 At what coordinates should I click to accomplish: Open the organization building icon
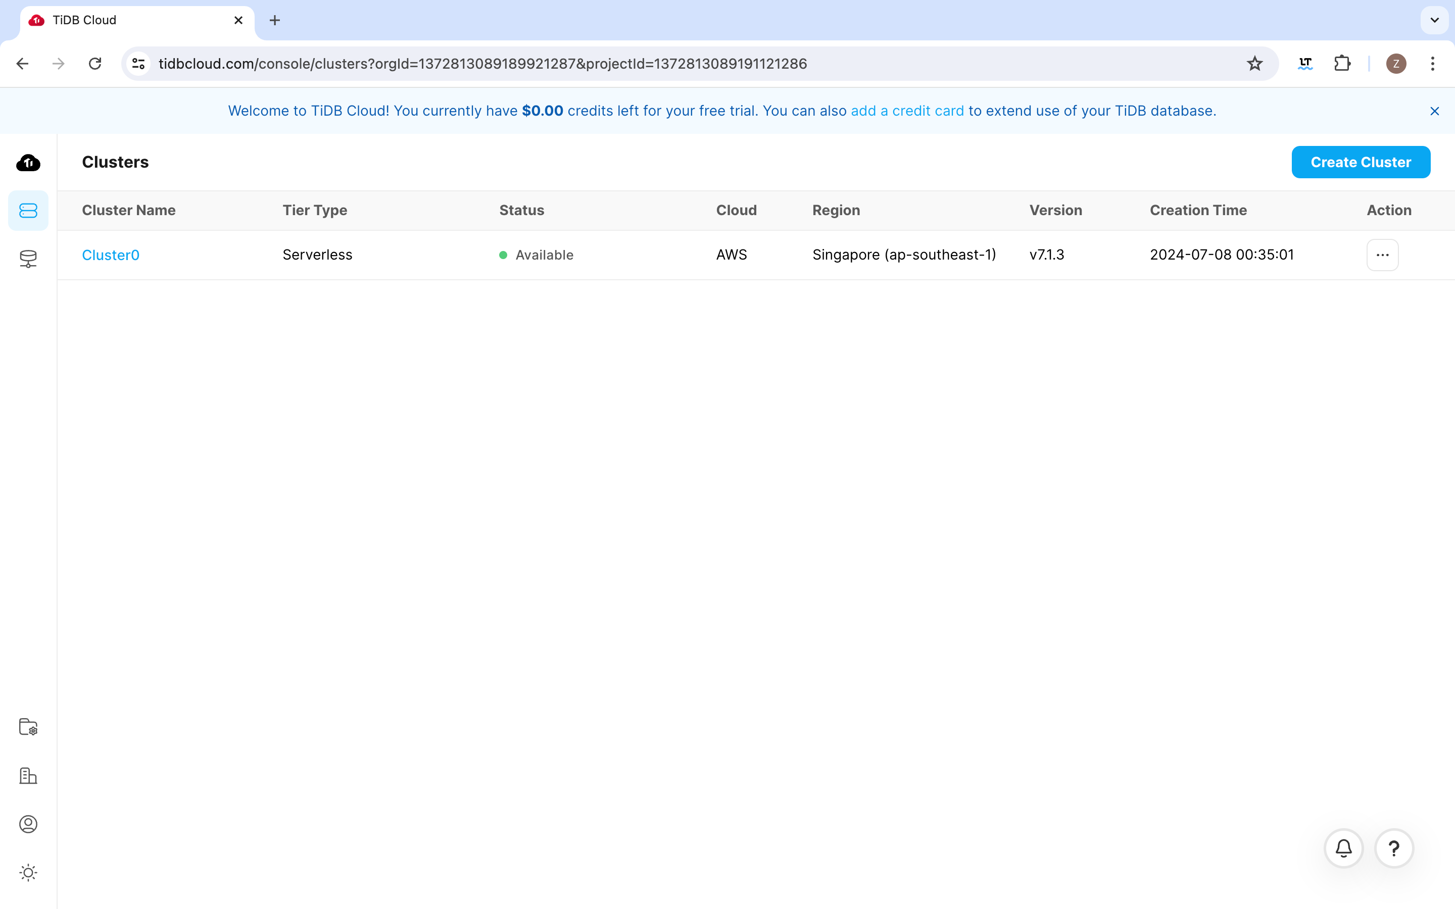tap(28, 776)
